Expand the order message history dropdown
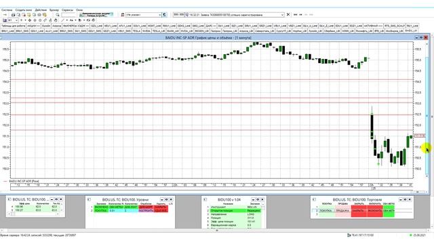The image size is (434, 244). (282, 15)
